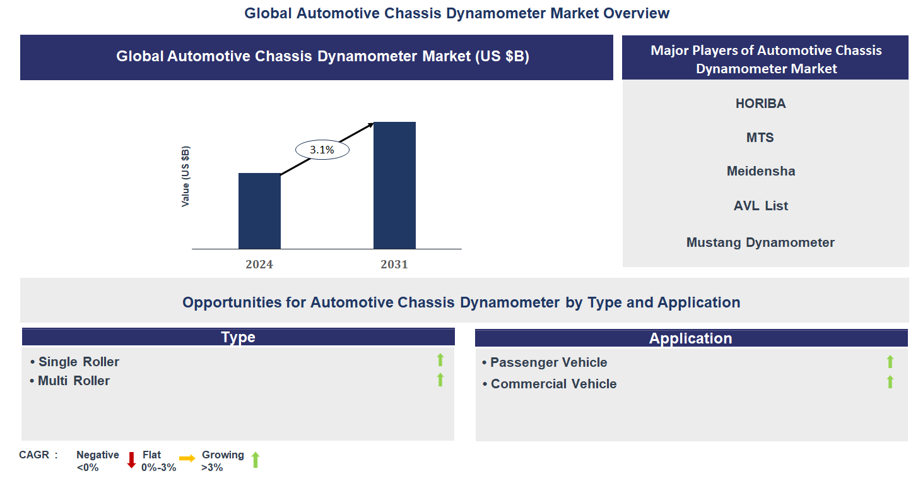Click the Meidensha player name
This screenshot has height=483, width=918.
[760, 171]
